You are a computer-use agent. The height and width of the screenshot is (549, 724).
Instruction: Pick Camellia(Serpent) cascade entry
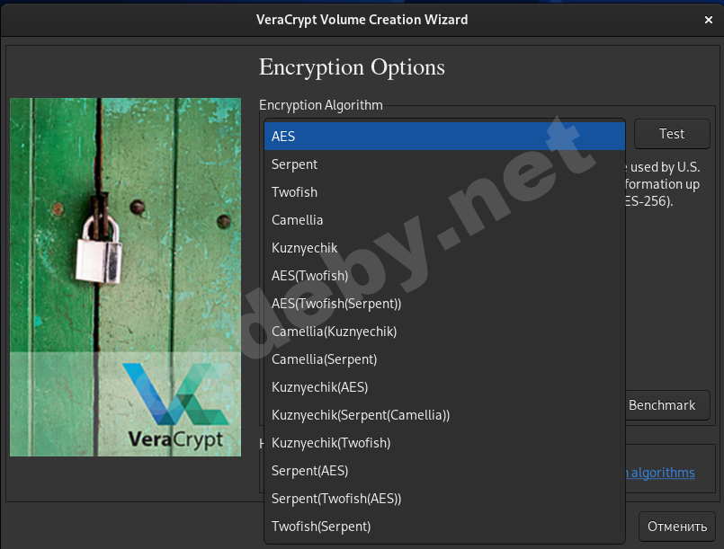tap(444, 359)
